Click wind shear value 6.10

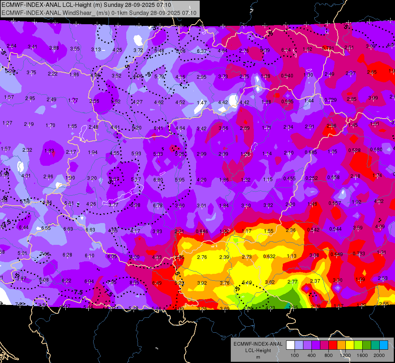(90, 256)
